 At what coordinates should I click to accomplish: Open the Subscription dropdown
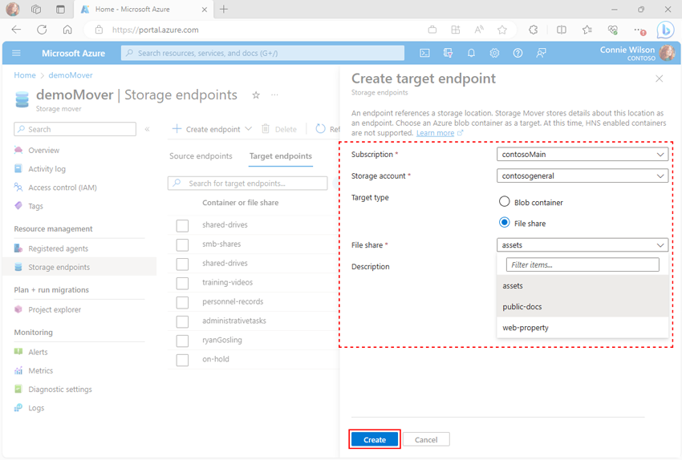pyautogui.click(x=582, y=154)
